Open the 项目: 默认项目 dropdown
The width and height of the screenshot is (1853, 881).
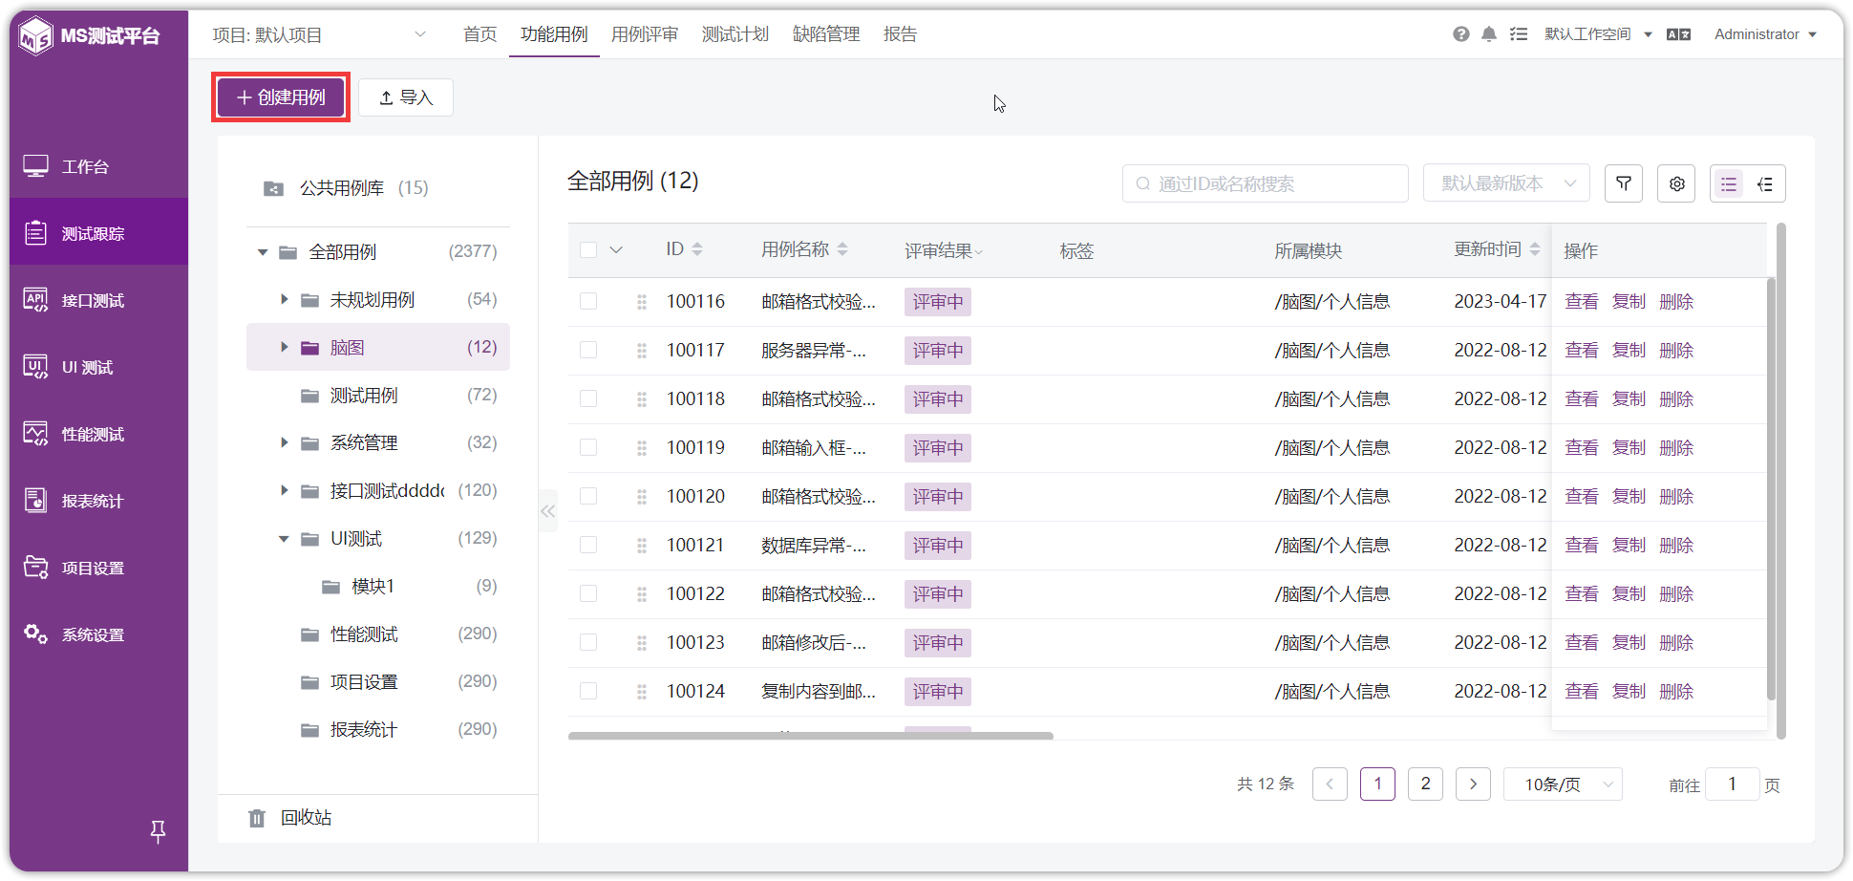click(x=319, y=35)
